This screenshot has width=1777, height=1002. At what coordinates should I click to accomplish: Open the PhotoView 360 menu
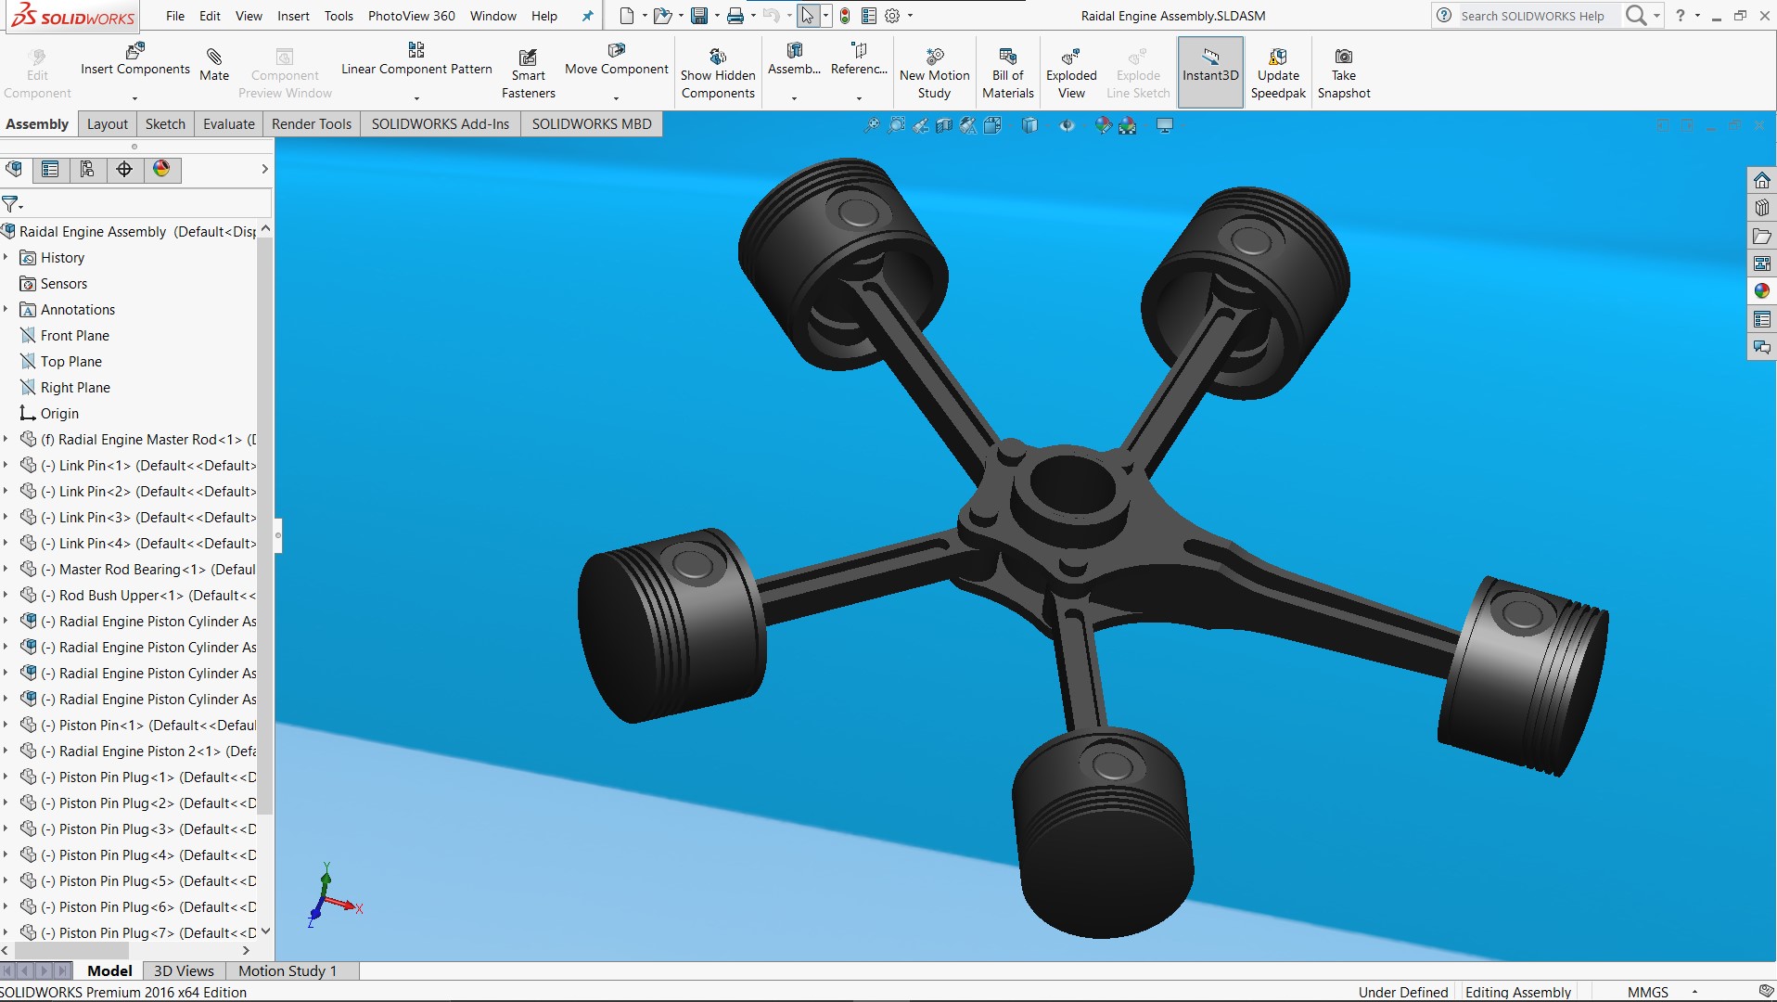tap(412, 16)
